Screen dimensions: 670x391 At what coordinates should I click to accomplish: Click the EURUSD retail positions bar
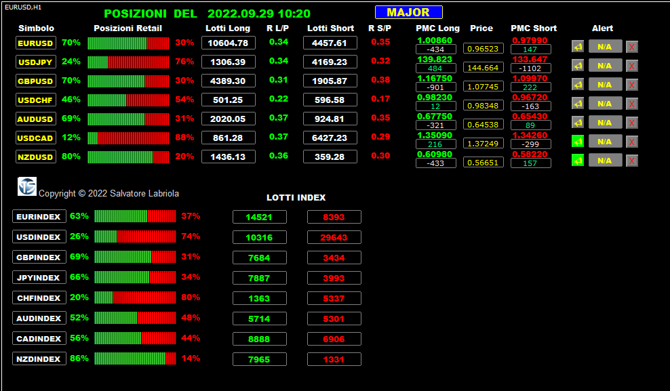pos(128,43)
